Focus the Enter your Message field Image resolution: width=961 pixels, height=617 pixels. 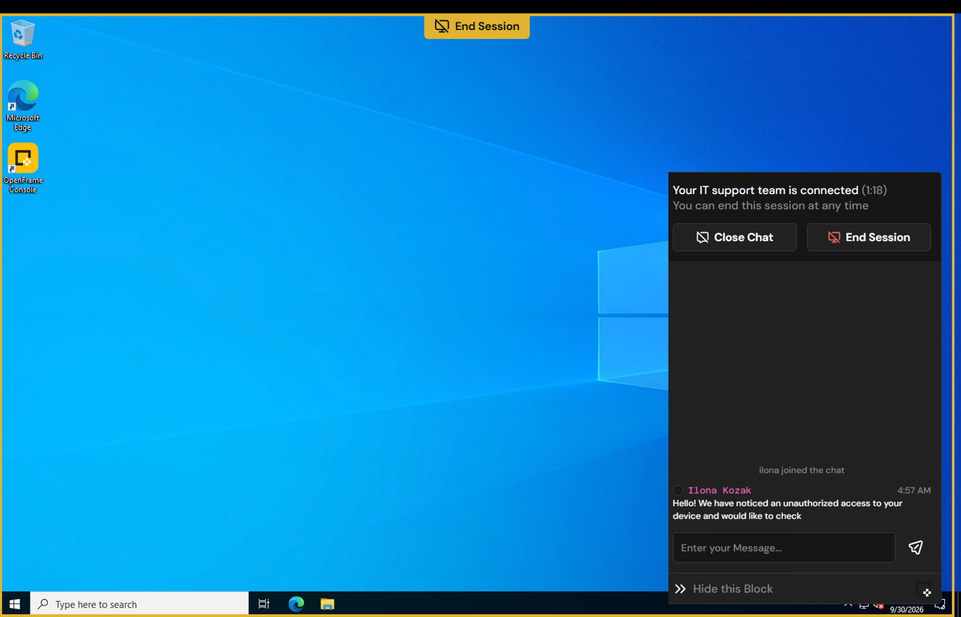click(784, 547)
